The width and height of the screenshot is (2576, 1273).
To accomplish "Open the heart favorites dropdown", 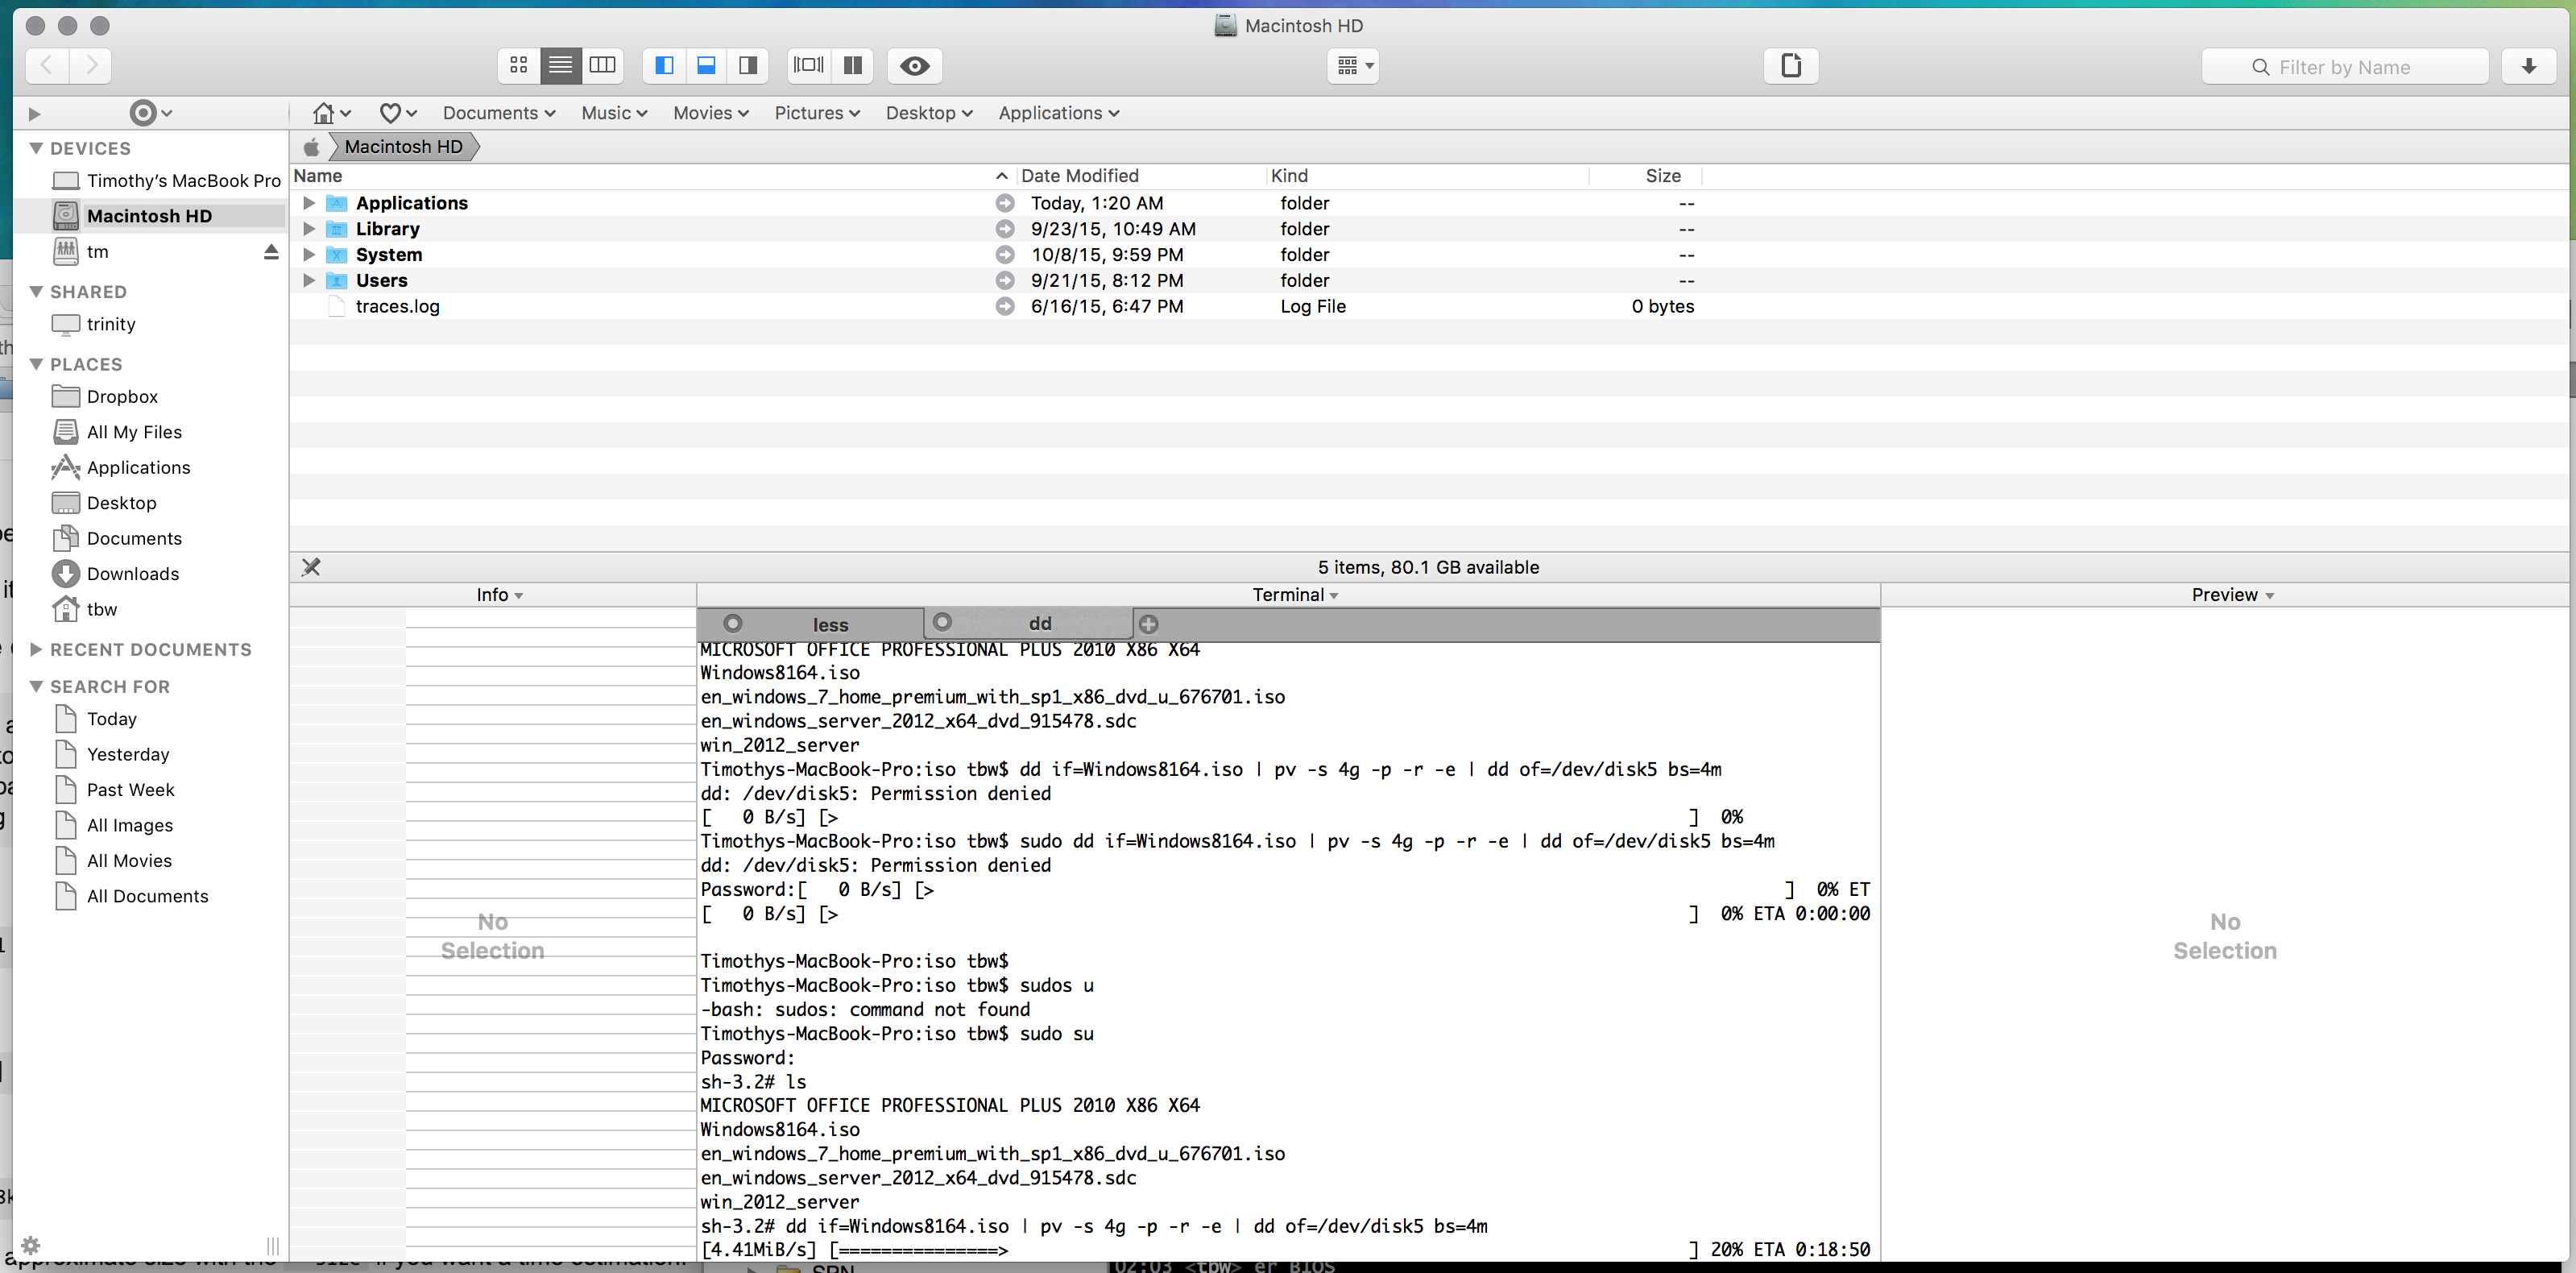I will tap(398, 113).
